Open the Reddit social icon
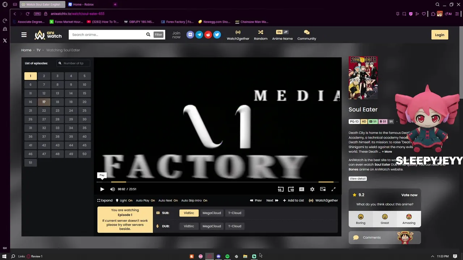The height and width of the screenshot is (260, 463). tap(208, 35)
